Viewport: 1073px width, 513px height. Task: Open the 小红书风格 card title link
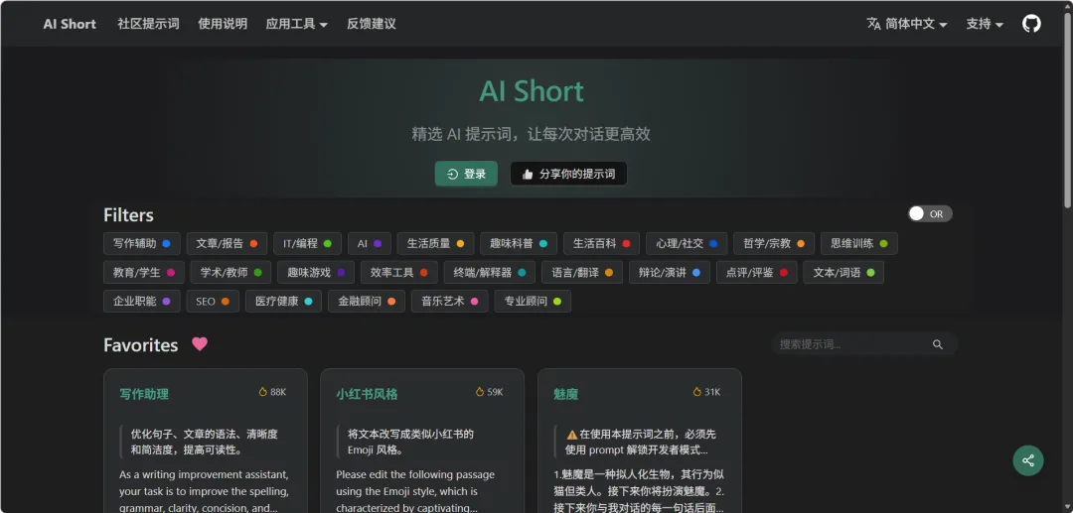point(367,394)
